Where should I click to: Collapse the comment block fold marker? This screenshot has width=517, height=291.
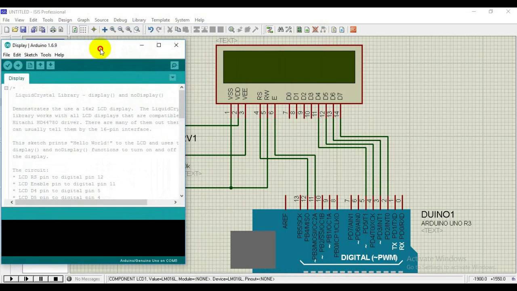coord(6,88)
